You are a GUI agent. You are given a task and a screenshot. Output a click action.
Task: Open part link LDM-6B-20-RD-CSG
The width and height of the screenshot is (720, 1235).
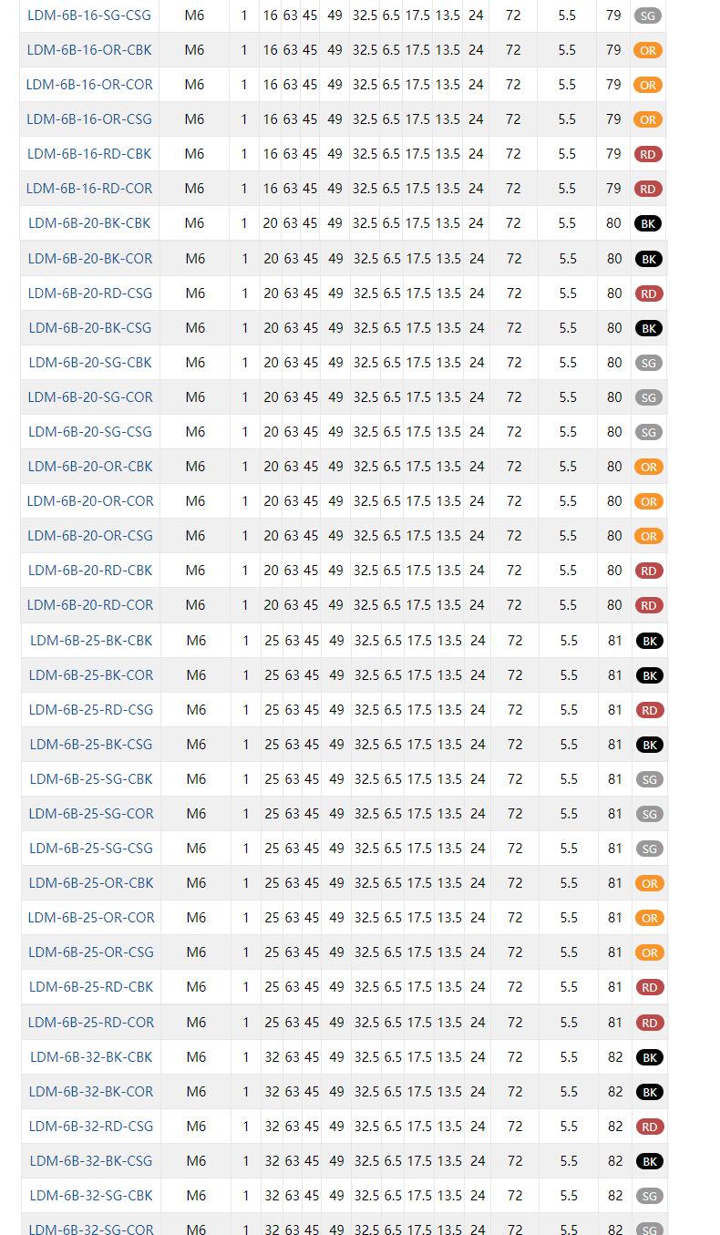pyautogui.click(x=90, y=293)
